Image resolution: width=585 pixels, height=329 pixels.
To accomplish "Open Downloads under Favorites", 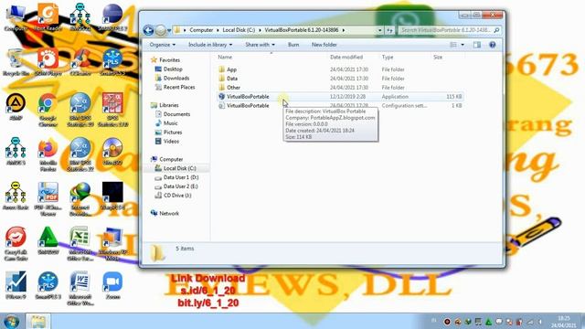I will click(176, 78).
